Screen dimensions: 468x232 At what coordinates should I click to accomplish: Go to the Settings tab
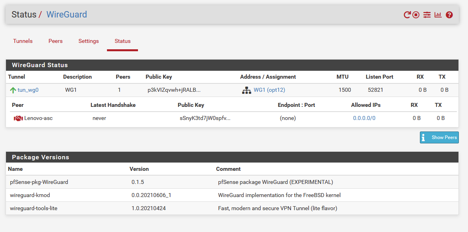click(88, 41)
